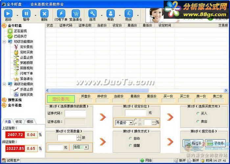Switch to the 锁定 tab
The height and width of the screenshot is (164, 230).
19,122
